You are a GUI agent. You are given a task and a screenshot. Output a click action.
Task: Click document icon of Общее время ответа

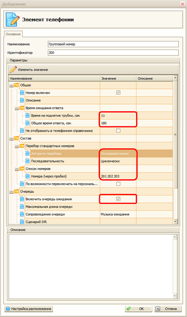tap(27, 123)
